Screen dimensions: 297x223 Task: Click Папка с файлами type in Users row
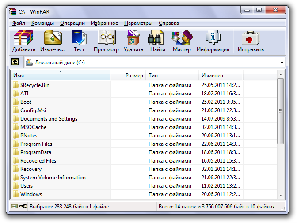click(170, 186)
